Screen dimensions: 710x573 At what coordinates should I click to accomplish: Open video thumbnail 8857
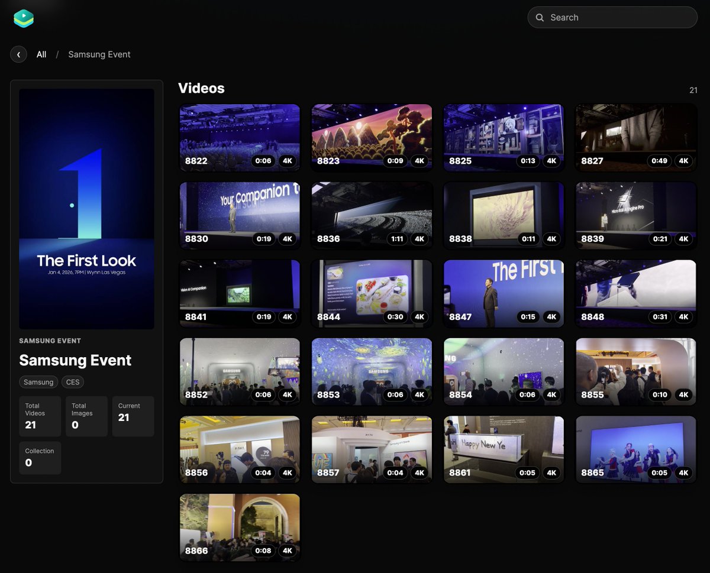coord(372,450)
